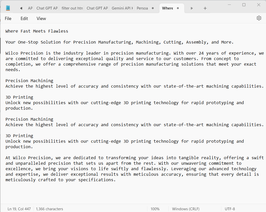
Task: Place cursor in second Precision Machining heading
Action: (x=29, y=119)
